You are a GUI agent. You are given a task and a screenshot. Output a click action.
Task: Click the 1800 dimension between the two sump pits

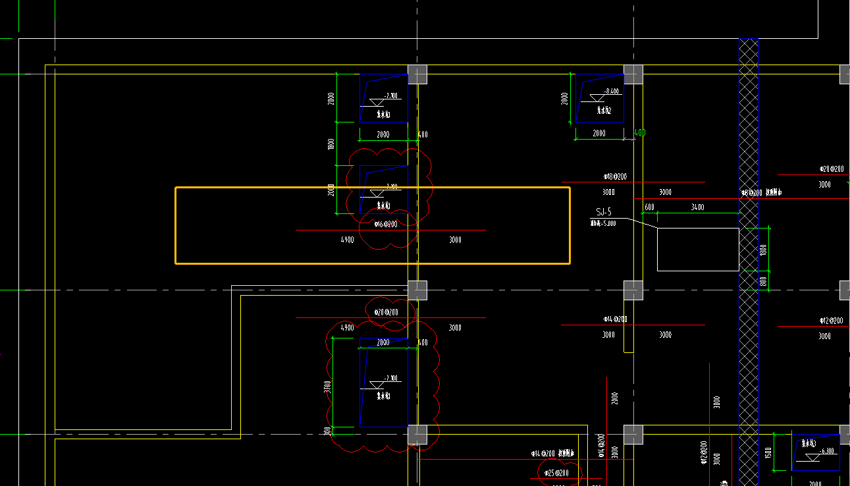(x=331, y=144)
